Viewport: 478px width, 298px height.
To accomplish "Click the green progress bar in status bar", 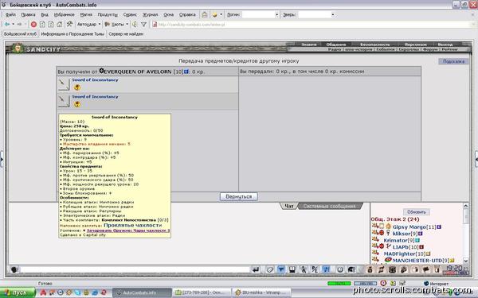I will (x=339, y=284).
